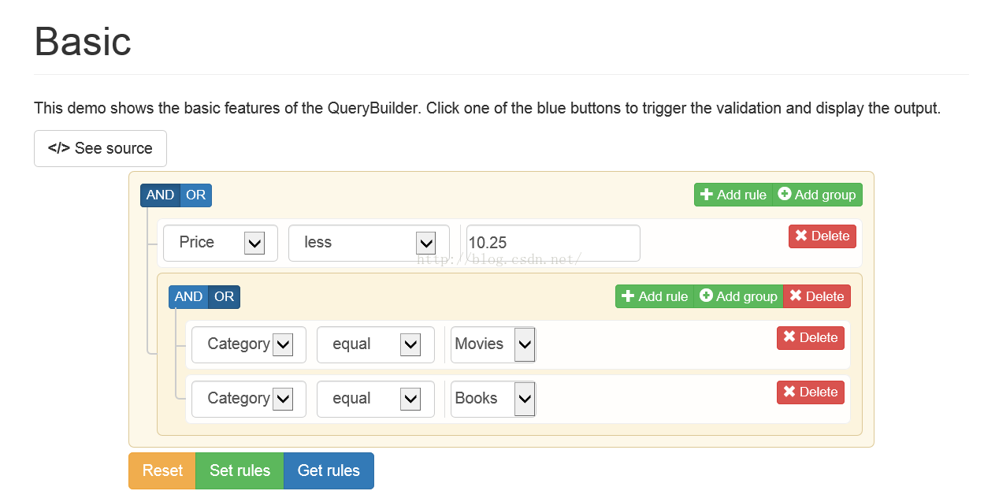Select AND condition in the nested group

click(x=188, y=297)
